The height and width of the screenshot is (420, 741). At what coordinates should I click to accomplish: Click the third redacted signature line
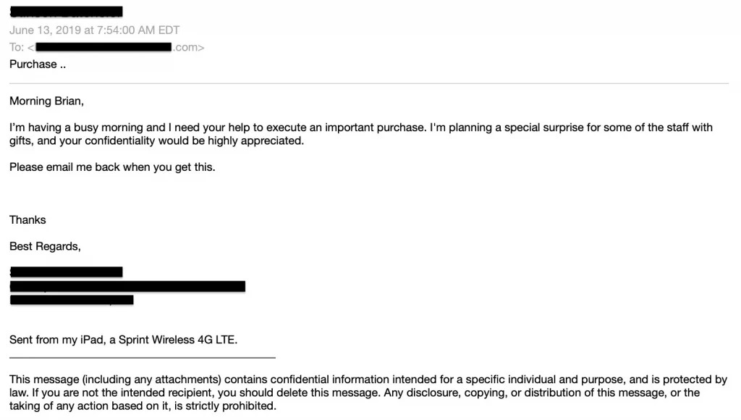pyautogui.click(x=72, y=300)
